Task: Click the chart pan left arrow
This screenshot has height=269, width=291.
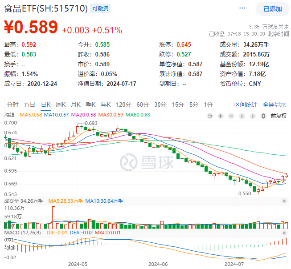Action: tap(242, 116)
